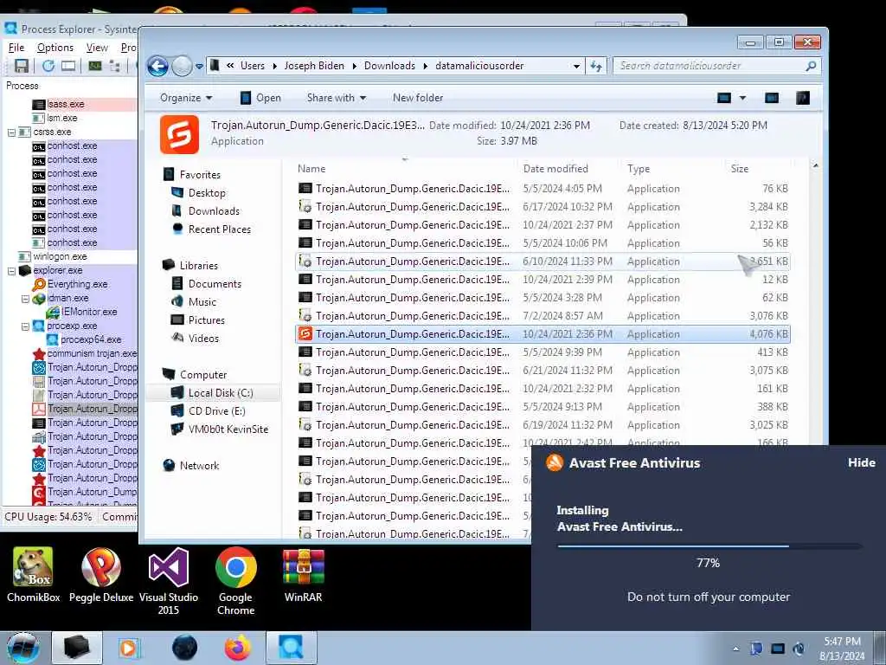
Task: Click the Joseph Biden breadcrumb segment
Action: point(314,66)
